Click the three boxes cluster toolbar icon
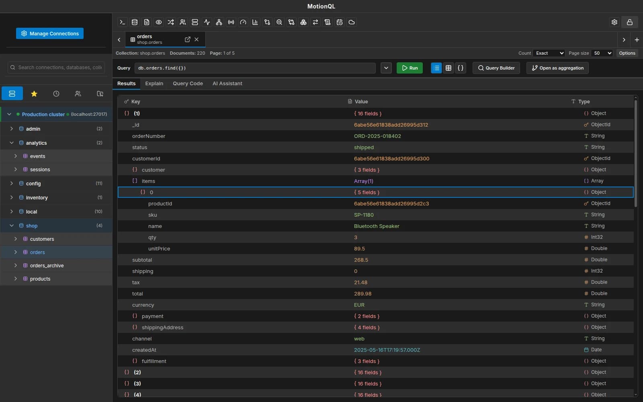 [303, 22]
